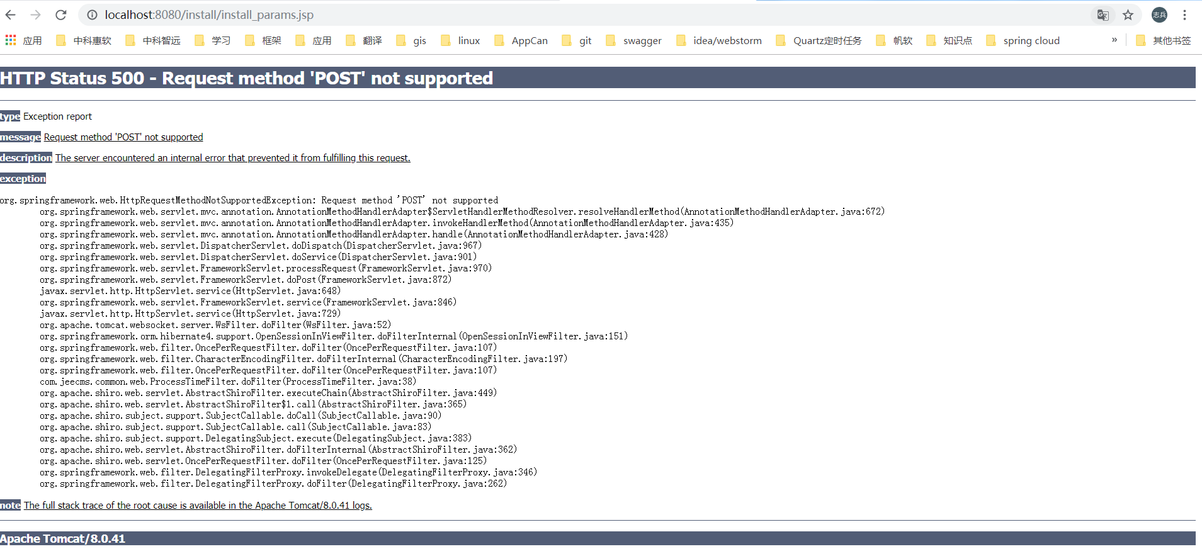The image size is (1202, 549).
Task: Open the git bookmark folder
Action: point(577,40)
